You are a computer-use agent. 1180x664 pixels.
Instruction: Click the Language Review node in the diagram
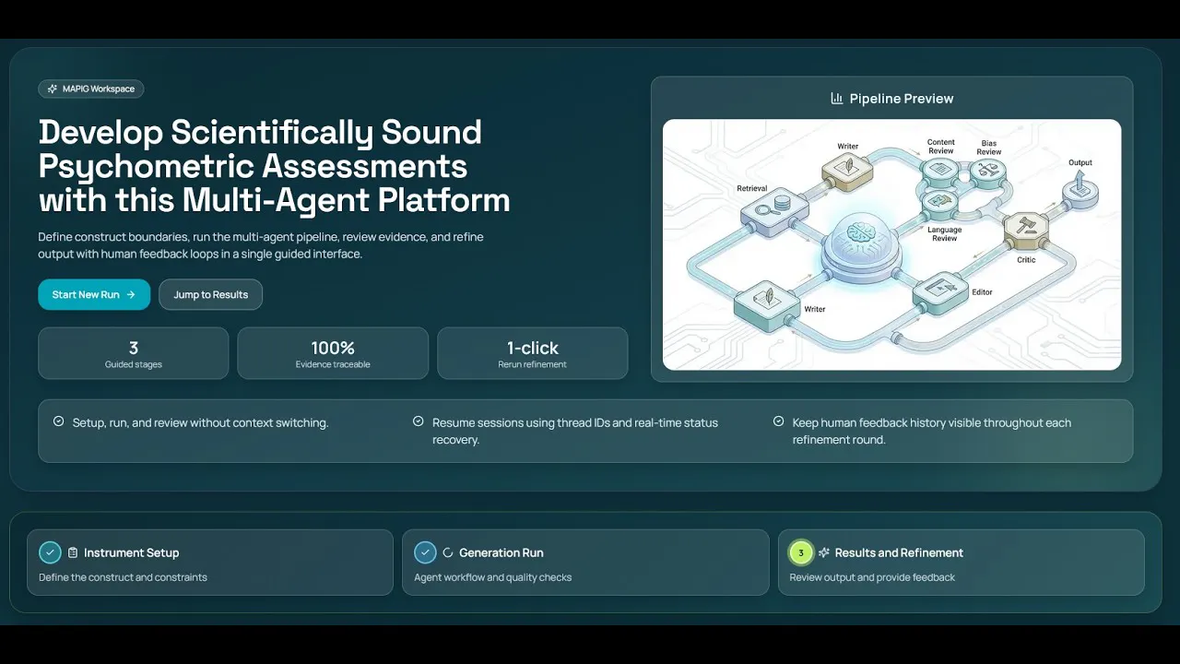tap(940, 202)
